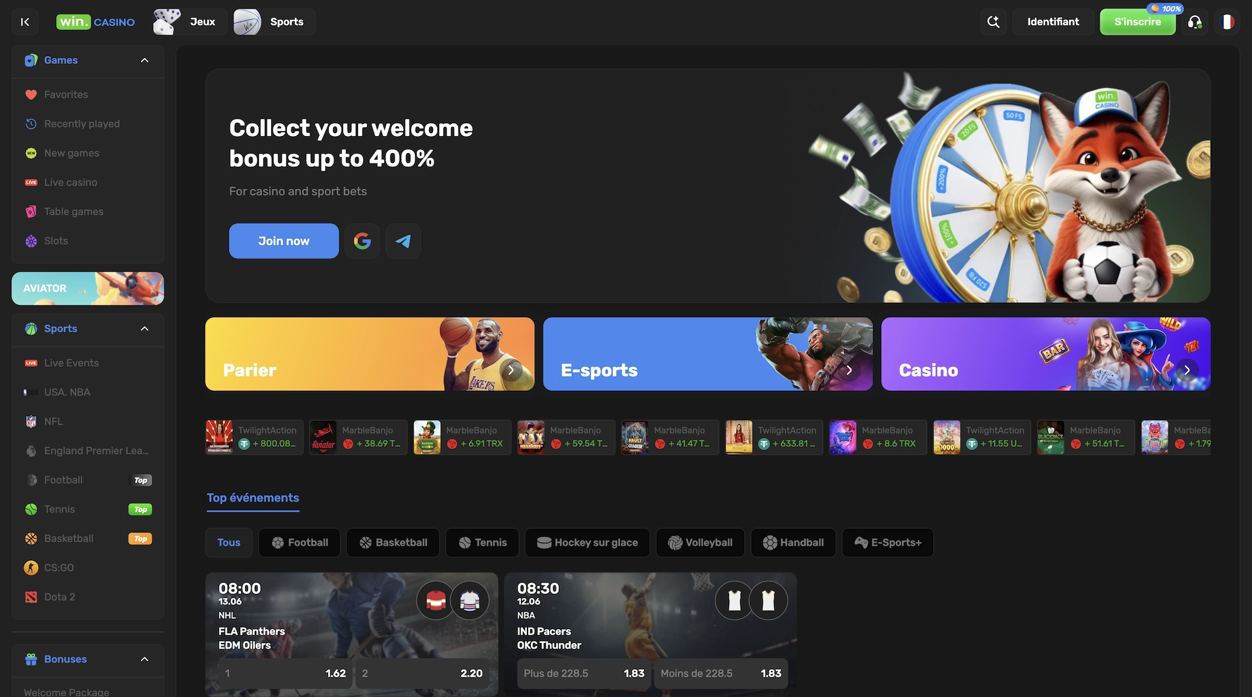Click the Join now button

tap(284, 240)
